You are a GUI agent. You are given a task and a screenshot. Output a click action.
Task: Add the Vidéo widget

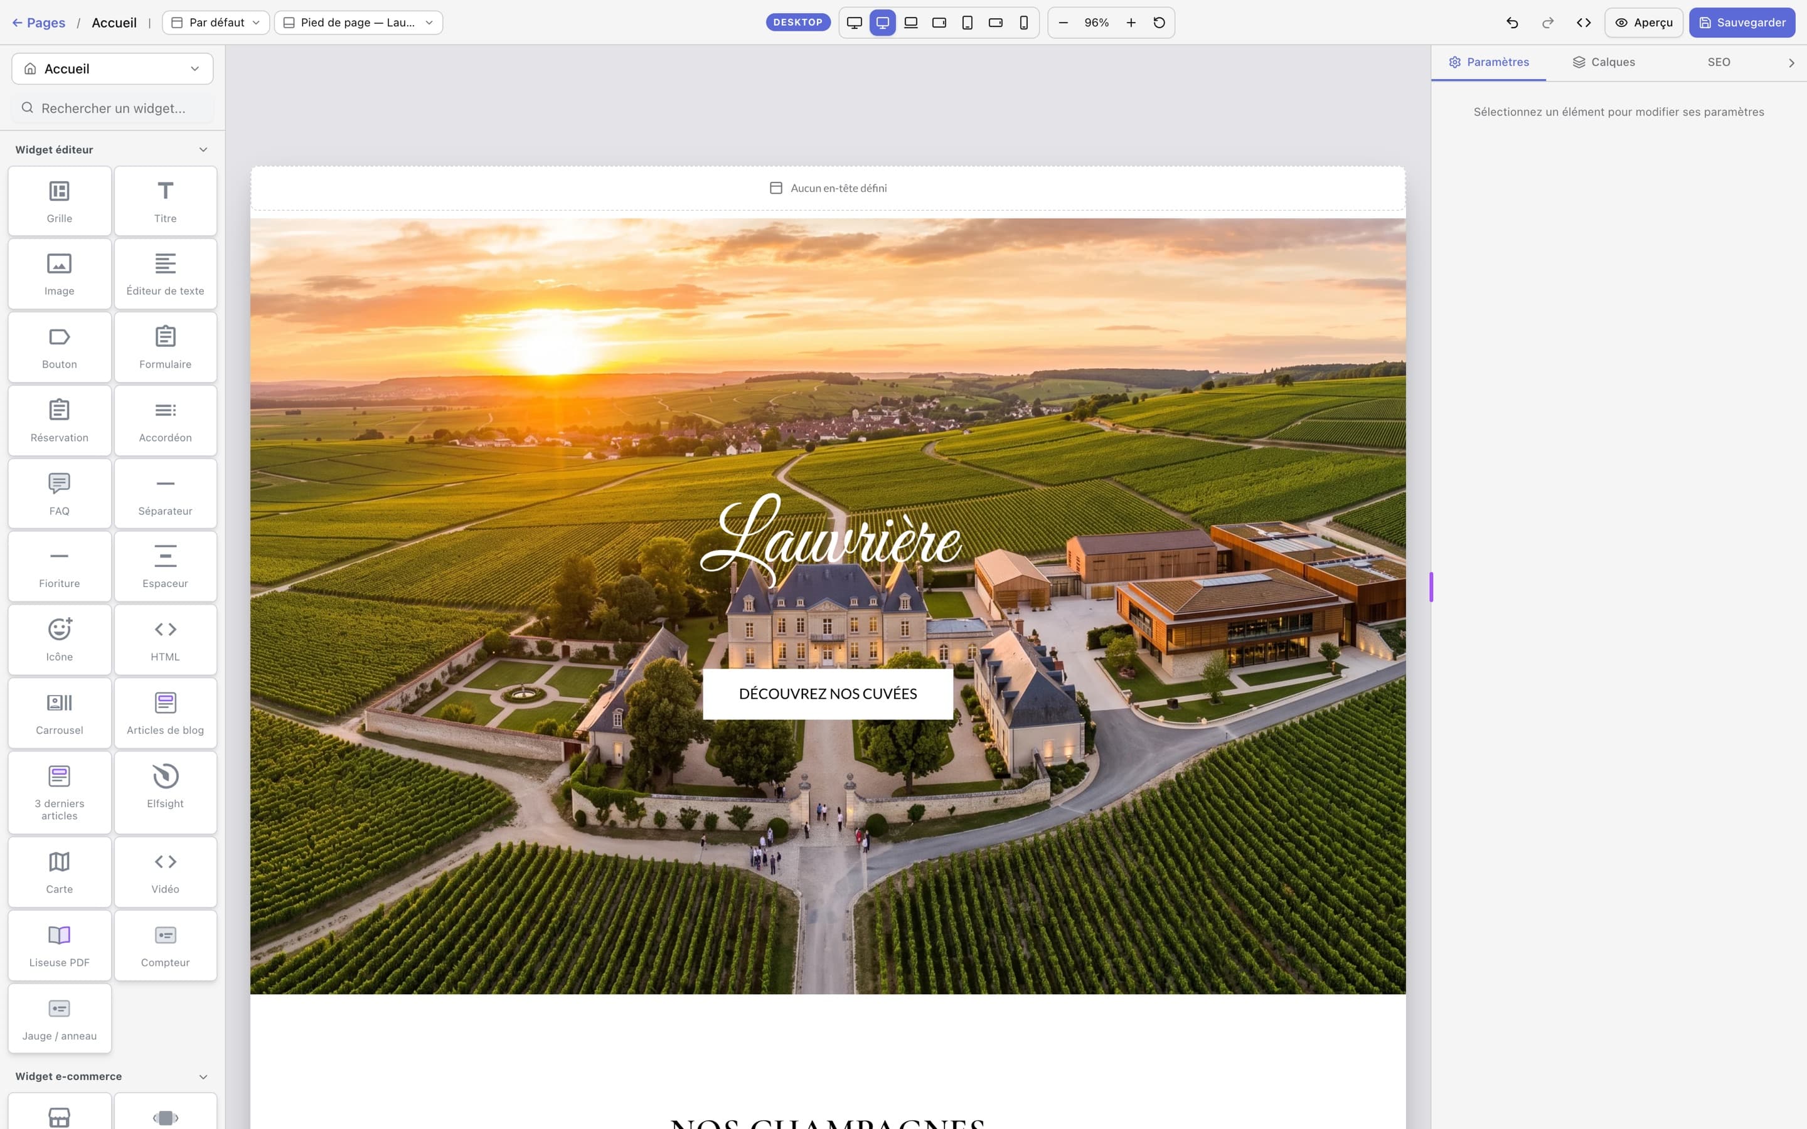(165, 872)
